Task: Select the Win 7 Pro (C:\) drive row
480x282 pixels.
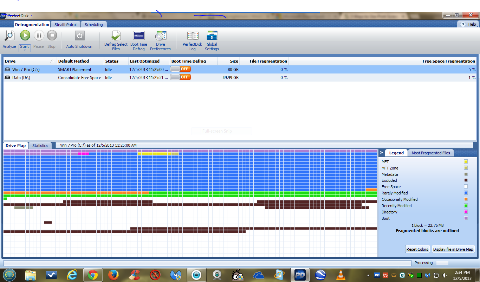Action: click(240, 69)
